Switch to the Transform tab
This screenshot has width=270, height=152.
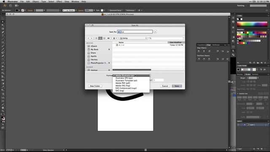[x=201, y=45]
